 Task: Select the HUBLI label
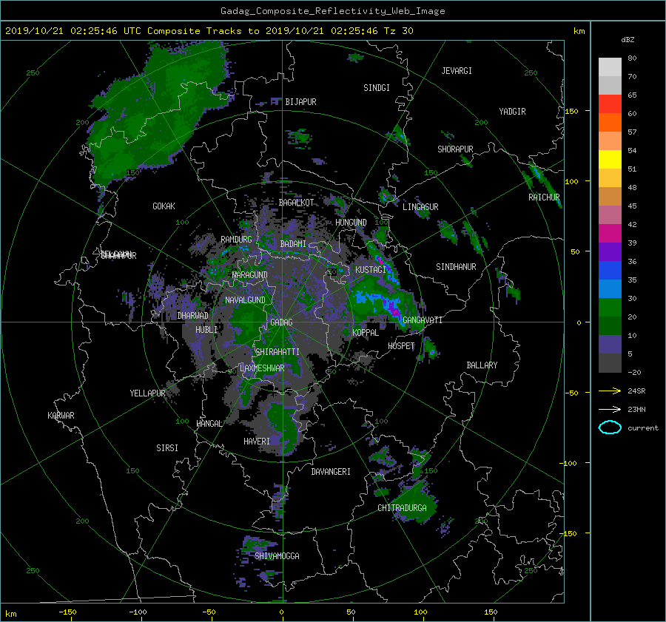pos(206,330)
